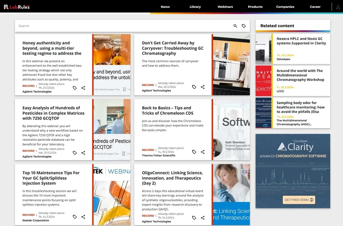Screen dimensions: 343x226
Task: Click the pesticides GCQTOF gas cylinder thumbnail
Action: (112, 130)
